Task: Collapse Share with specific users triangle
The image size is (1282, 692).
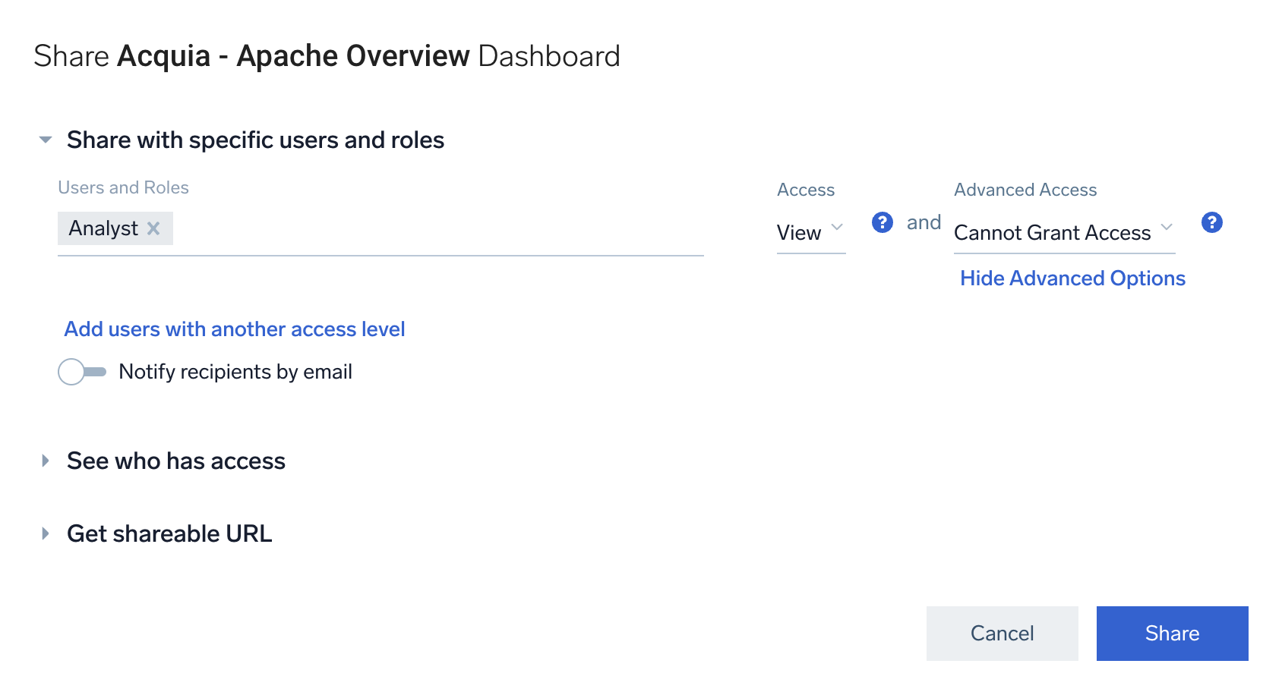Action: click(46, 140)
